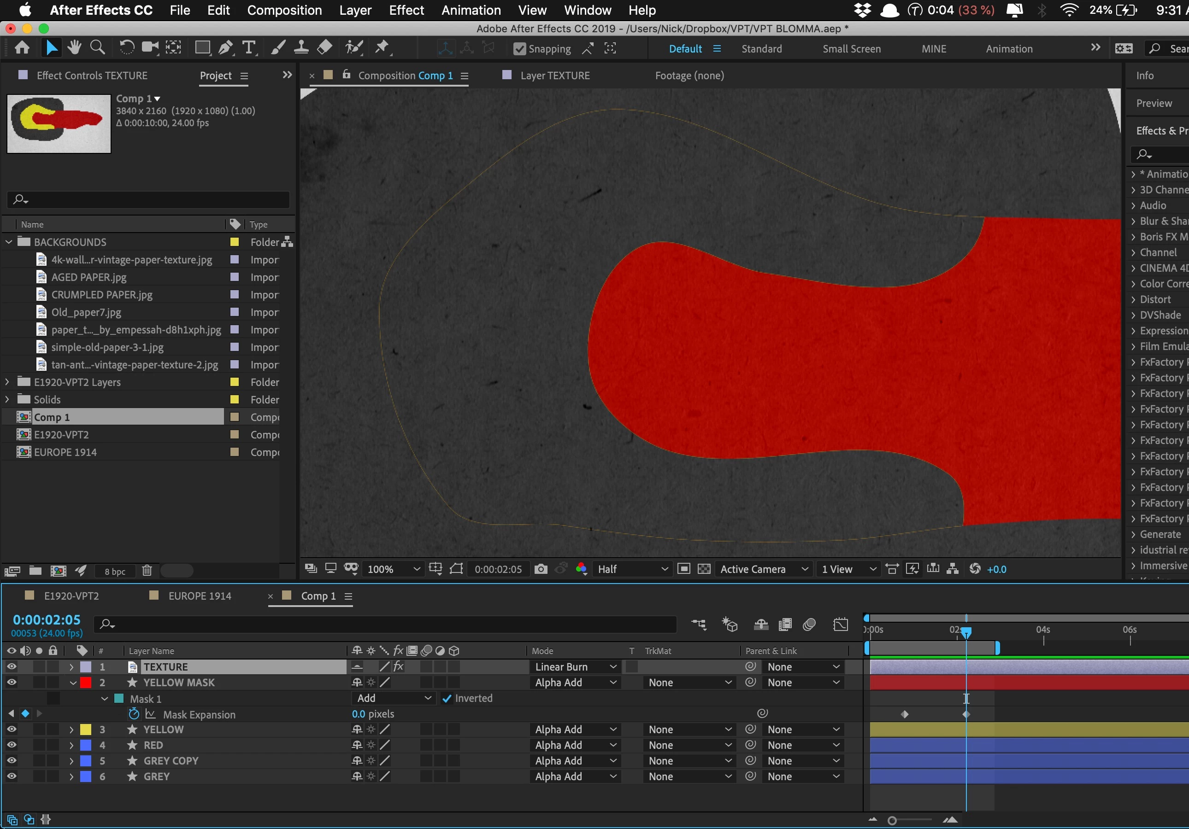Click the 8 bpc color depth button
The image size is (1189, 829).
click(115, 571)
